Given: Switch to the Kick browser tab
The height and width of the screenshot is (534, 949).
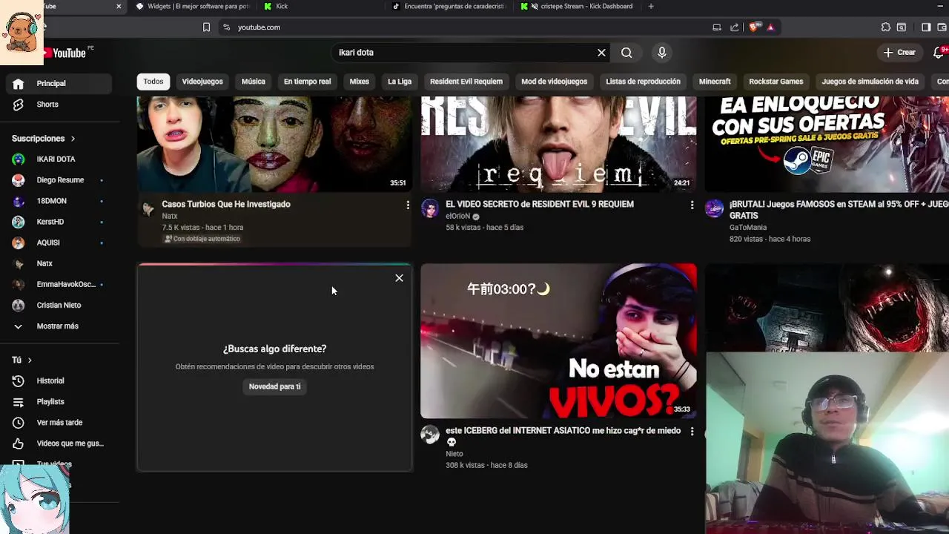Looking at the screenshot, I should [x=320, y=7].
